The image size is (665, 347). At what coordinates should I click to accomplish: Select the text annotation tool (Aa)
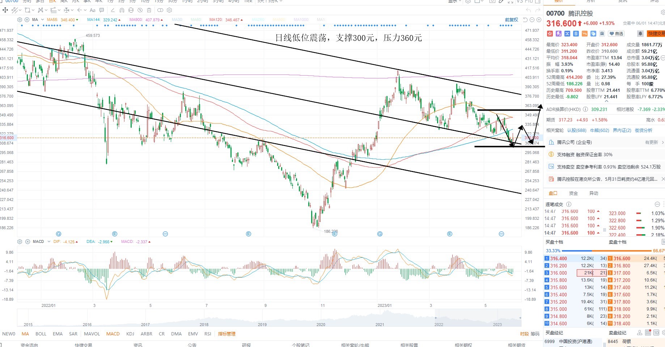[93, 10]
